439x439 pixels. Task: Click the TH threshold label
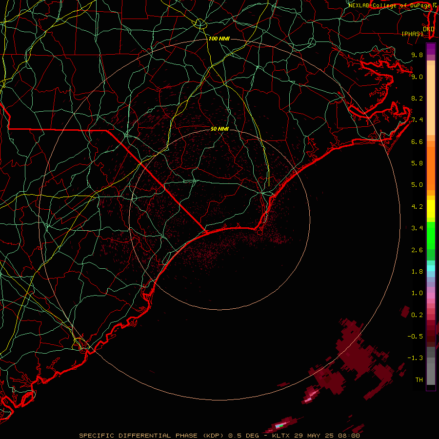coord(419,380)
